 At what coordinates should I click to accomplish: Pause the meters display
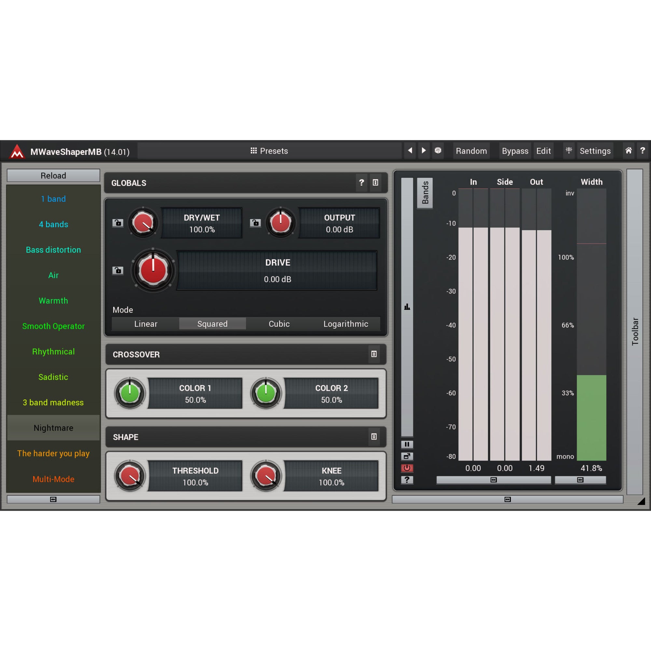407,444
